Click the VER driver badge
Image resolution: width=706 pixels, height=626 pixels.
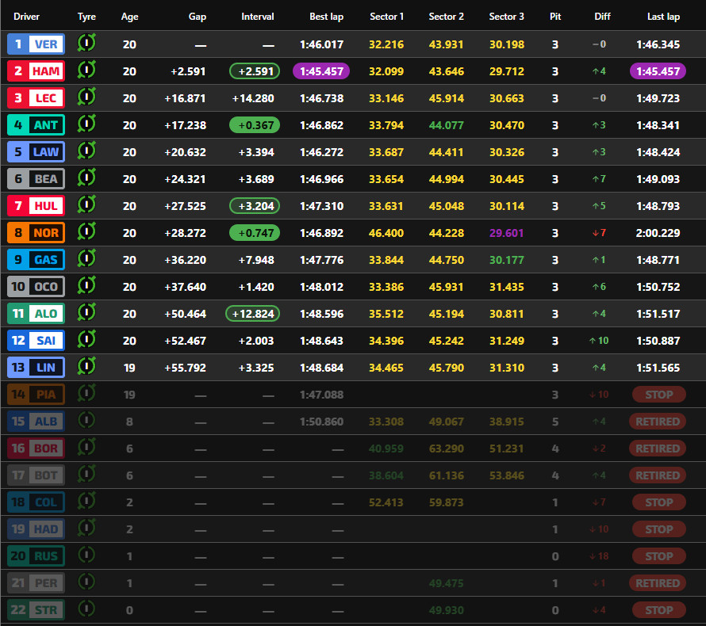coord(36,44)
